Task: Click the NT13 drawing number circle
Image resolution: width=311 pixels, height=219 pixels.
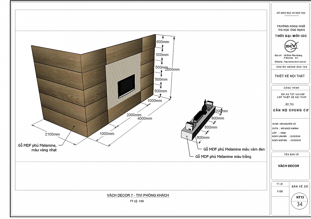Action: [x=300, y=197]
